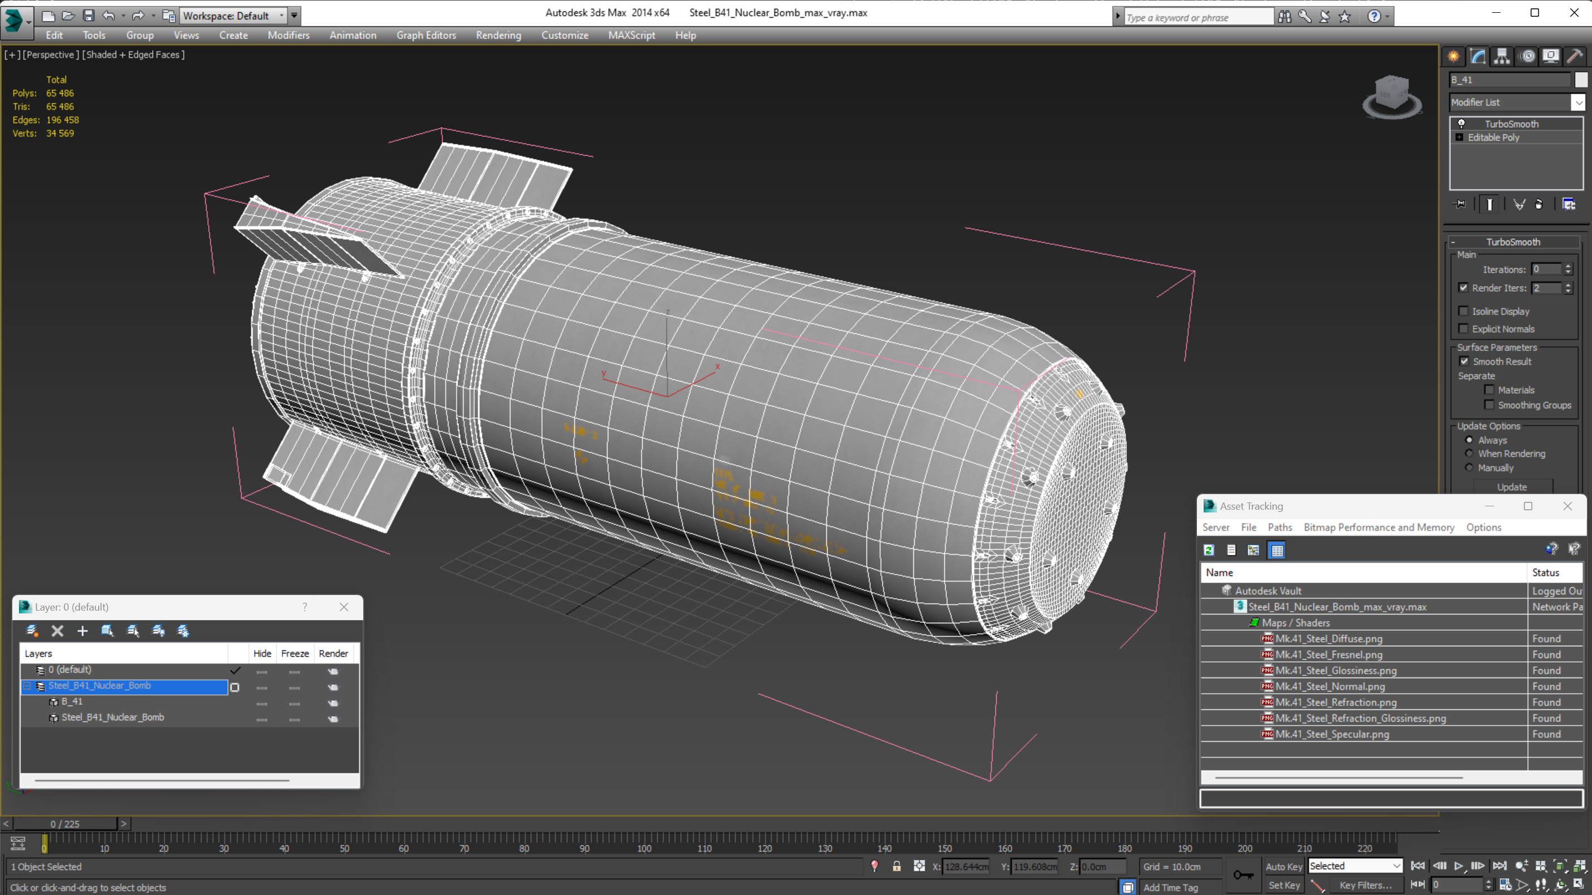Screen dimensions: 1592x895
Task: Click the time slider 0 / 225
Action: pos(65,824)
